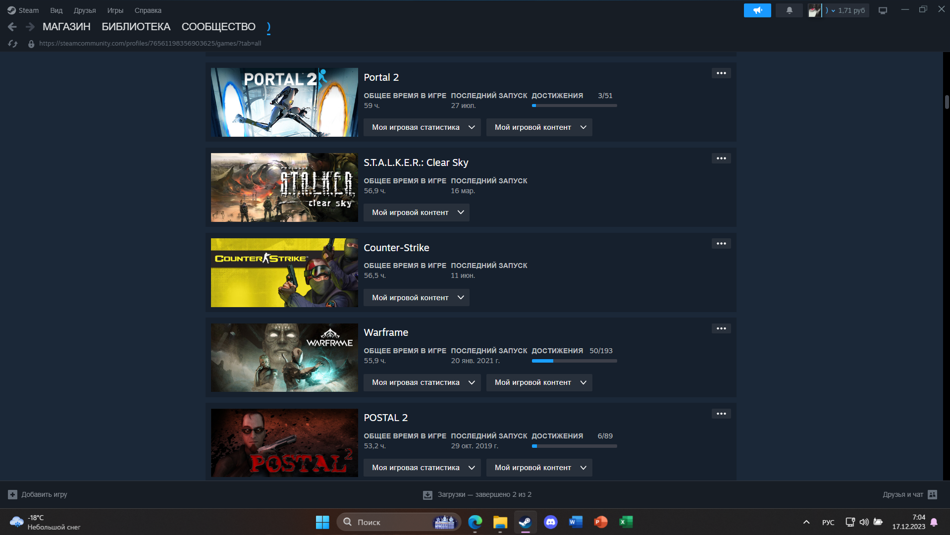Open Excel from the taskbar
Screen dimensions: 950x535
click(x=626, y=522)
